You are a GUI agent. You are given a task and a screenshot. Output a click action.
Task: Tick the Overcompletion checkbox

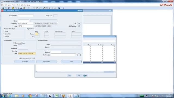coord(14,43)
